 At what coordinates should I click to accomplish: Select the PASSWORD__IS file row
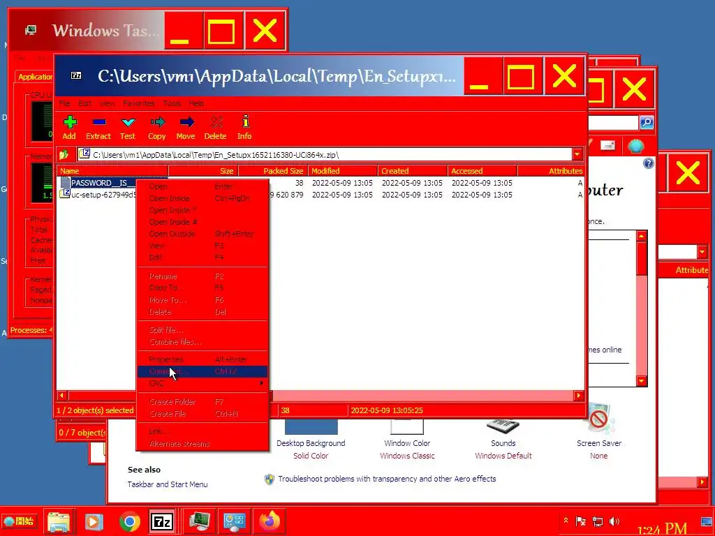coord(320,183)
